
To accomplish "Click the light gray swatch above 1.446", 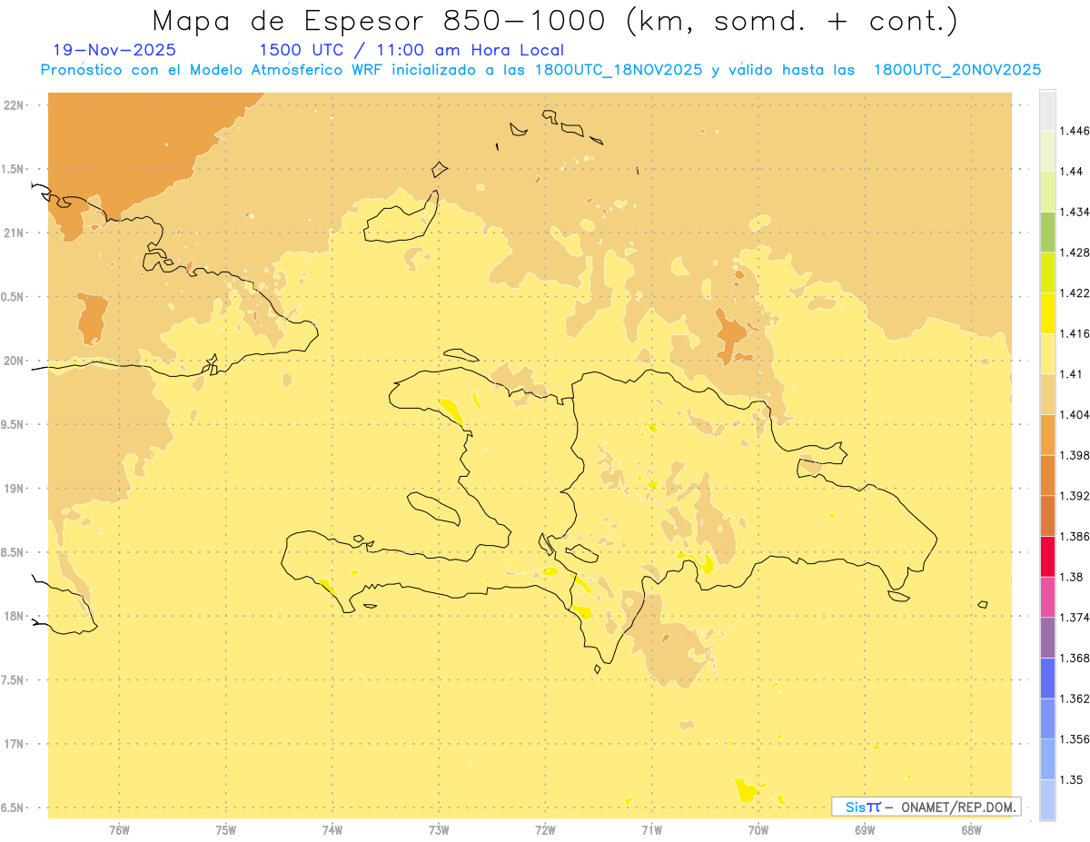I will (x=1047, y=110).
